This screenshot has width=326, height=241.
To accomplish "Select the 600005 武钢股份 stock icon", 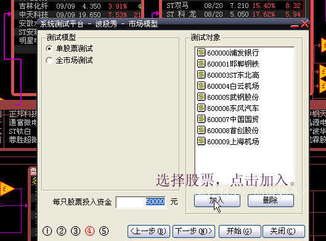I will pos(201,97).
